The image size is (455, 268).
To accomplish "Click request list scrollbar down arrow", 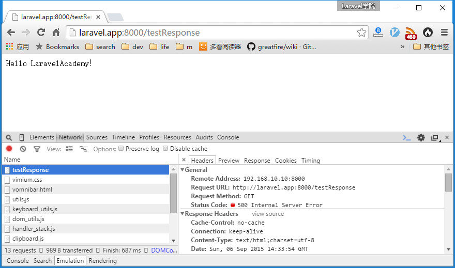I will 174,241.
